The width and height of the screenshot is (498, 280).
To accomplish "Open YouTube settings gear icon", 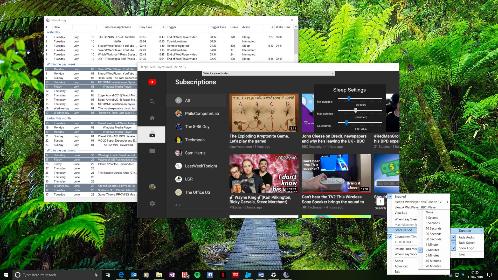I will [152, 204].
